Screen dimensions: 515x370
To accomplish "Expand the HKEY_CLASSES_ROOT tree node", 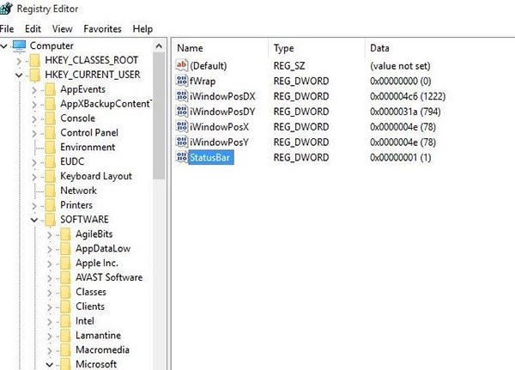I will 19,60.
